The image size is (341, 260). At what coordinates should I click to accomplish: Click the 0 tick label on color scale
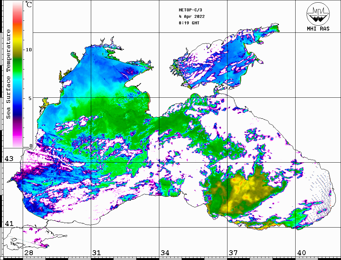pos(31,146)
